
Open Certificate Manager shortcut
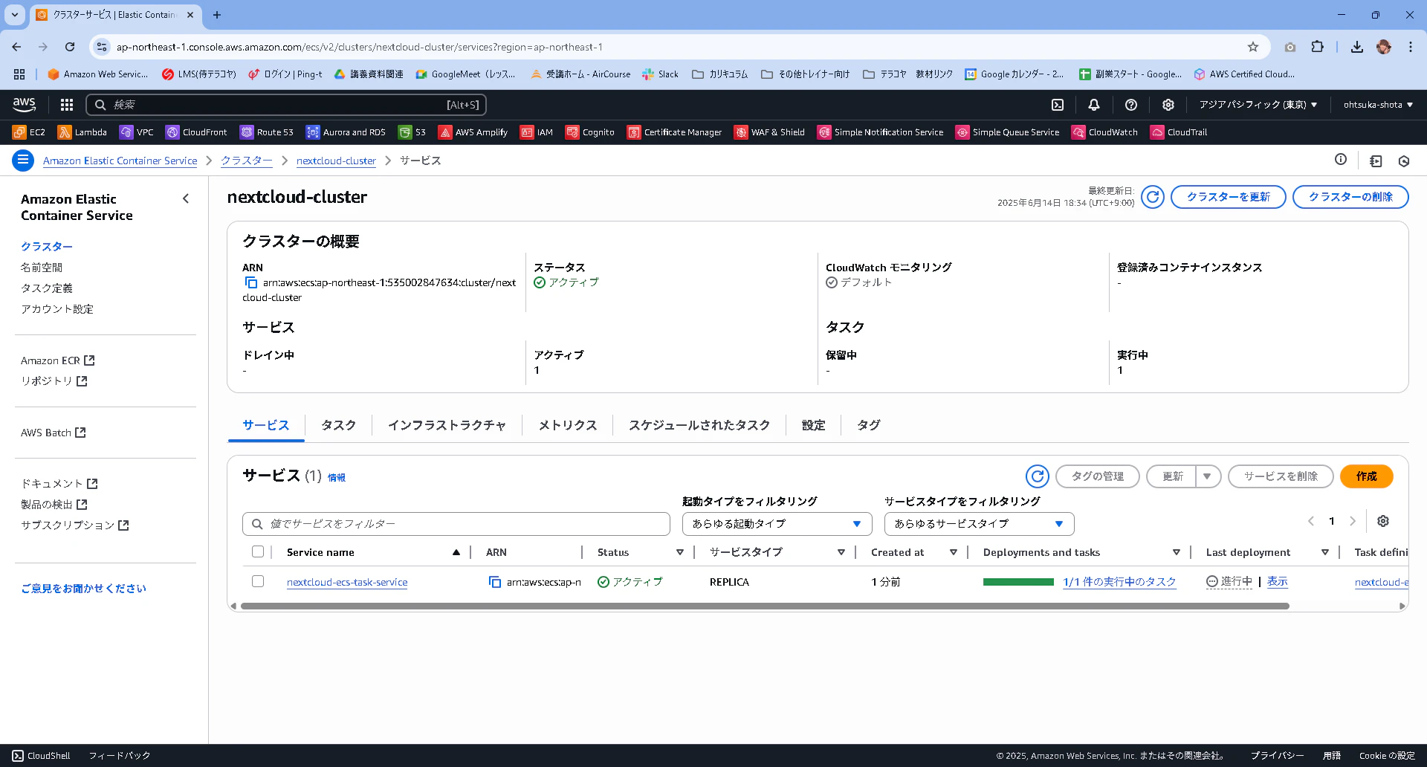tap(675, 132)
